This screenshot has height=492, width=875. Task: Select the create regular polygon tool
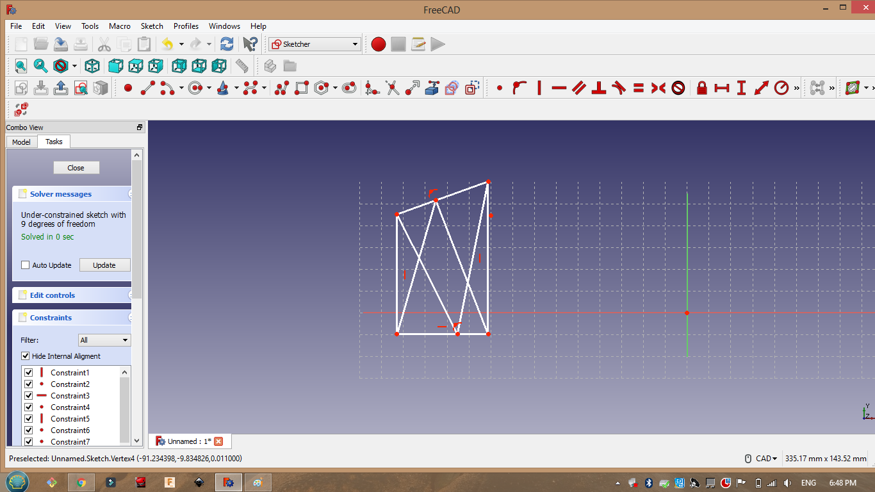pos(322,88)
